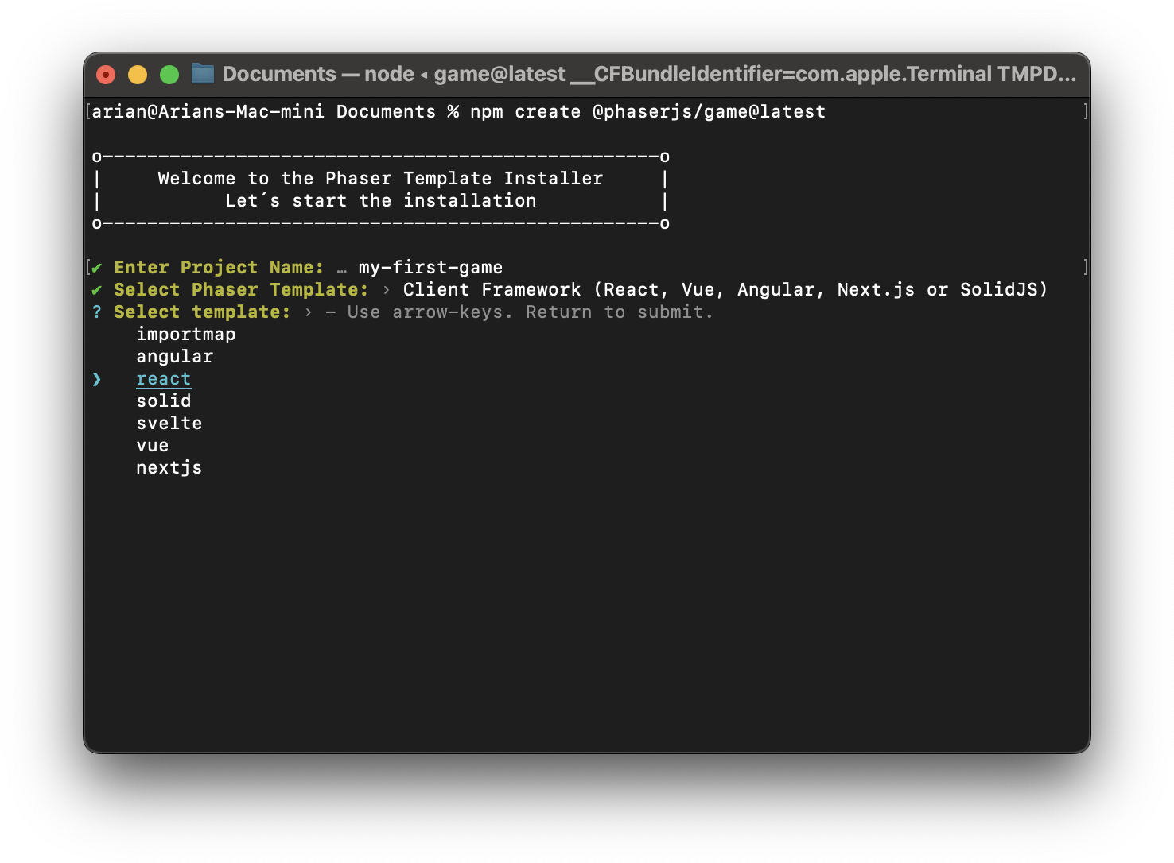
Task: Select the importmap template option
Action: pyautogui.click(x=186, y=335)
